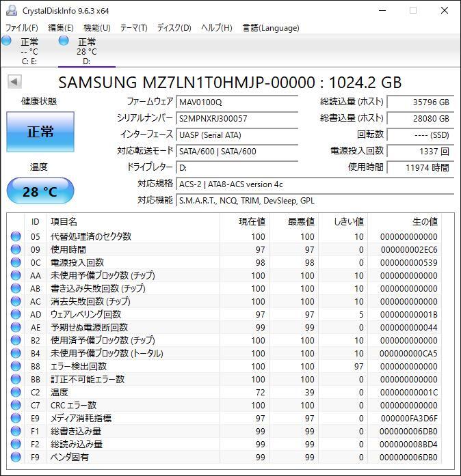Viewport: 461px width, 476px height.
Task: Click status icon for ID B8 エラー検出回数 row
Action: point(16,366)
